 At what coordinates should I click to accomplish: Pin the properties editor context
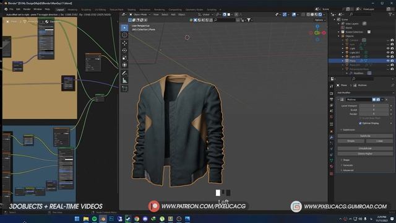[392, 85]
